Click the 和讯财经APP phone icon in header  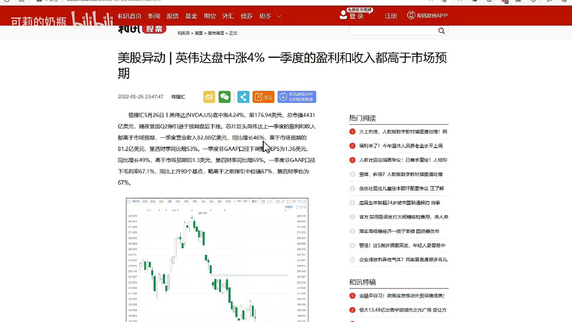[411, 15]
